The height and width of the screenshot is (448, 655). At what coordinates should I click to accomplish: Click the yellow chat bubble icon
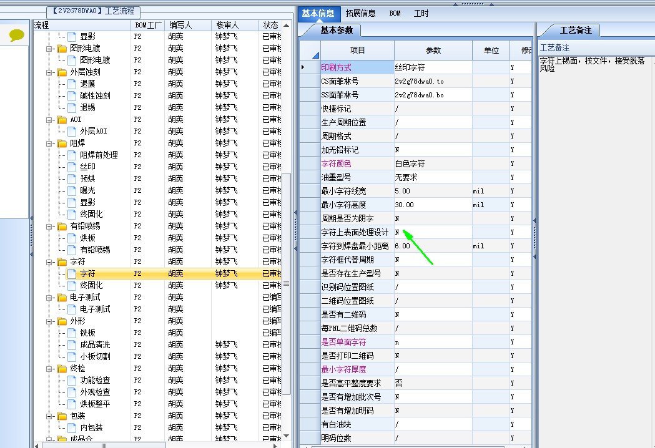point(17,35)
